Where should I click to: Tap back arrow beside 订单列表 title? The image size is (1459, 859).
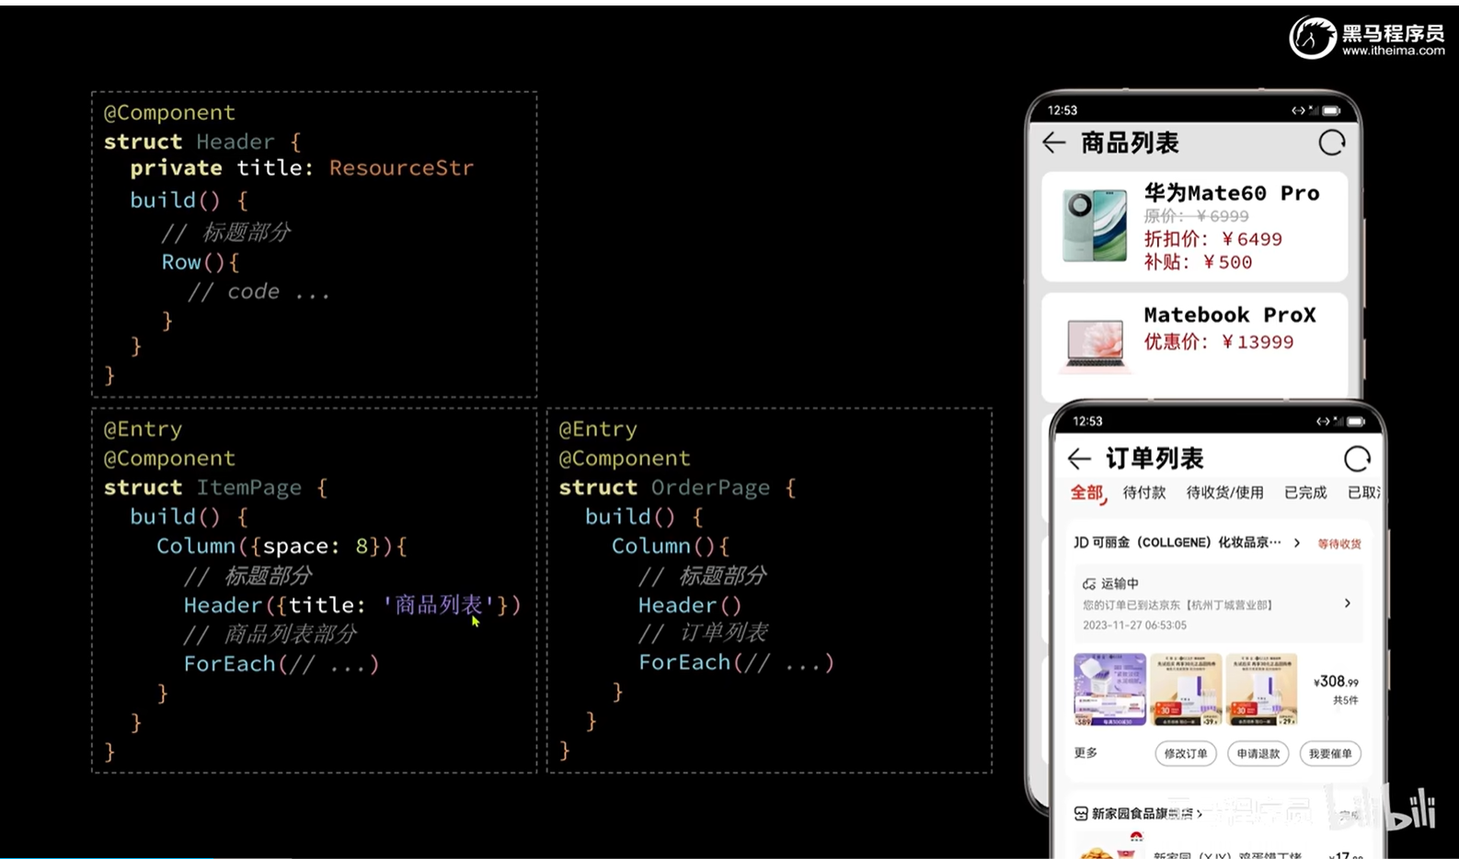(1079, 458)
